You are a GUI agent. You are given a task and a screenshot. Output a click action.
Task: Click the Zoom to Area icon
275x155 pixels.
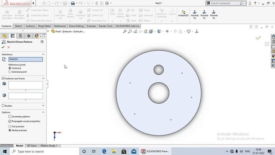[130, 31]
